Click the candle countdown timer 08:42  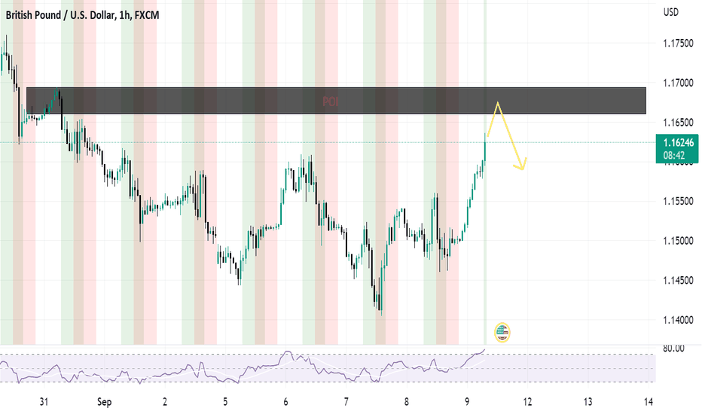(674, 156)
